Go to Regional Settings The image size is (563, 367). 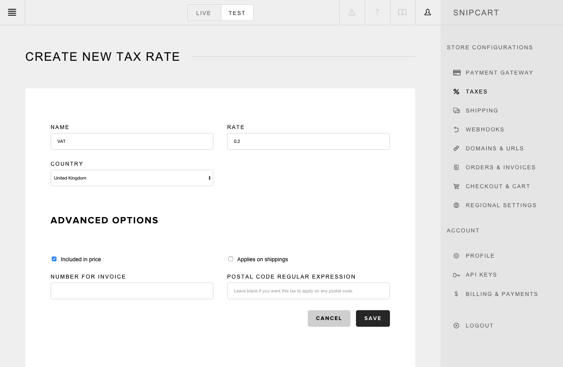pyautogui.click(x=501, y=205)
